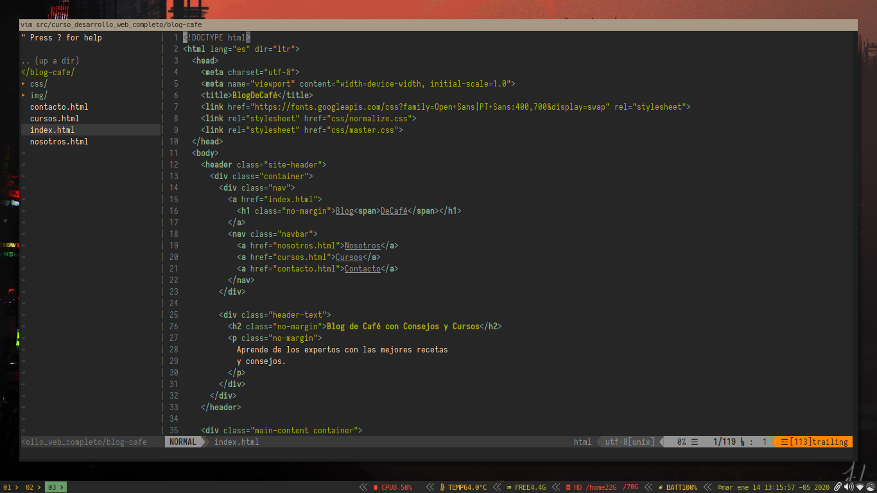This screenshot has height=493, width=877.
Task: Click the viewport meta tag line
Action: (358, 83)
